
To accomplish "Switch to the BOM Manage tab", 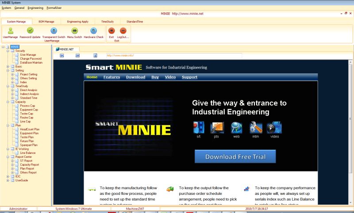I will pyautogui.click(x=46, y=22).
